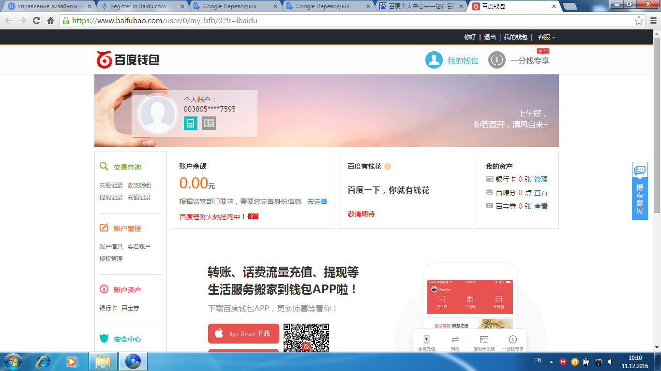This screenshot has height=371, width=661.
Task: Click the 账户资产 yen icon
Action: pyautogui.click(x=104, y=289)
